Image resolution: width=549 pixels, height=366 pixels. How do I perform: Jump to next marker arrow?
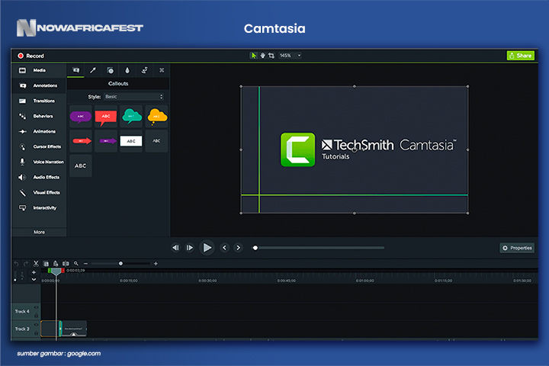(238, 248)
